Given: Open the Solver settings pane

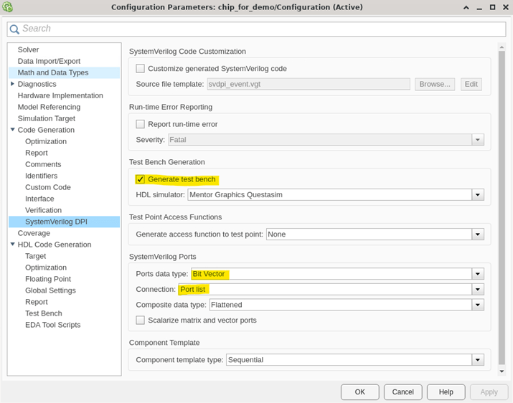Looking at the screenshot, I should click(29, 49).
